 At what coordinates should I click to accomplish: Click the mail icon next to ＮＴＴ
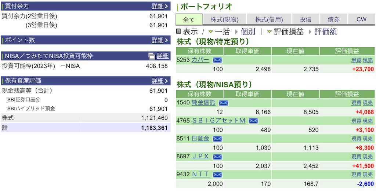pos(217,175)
